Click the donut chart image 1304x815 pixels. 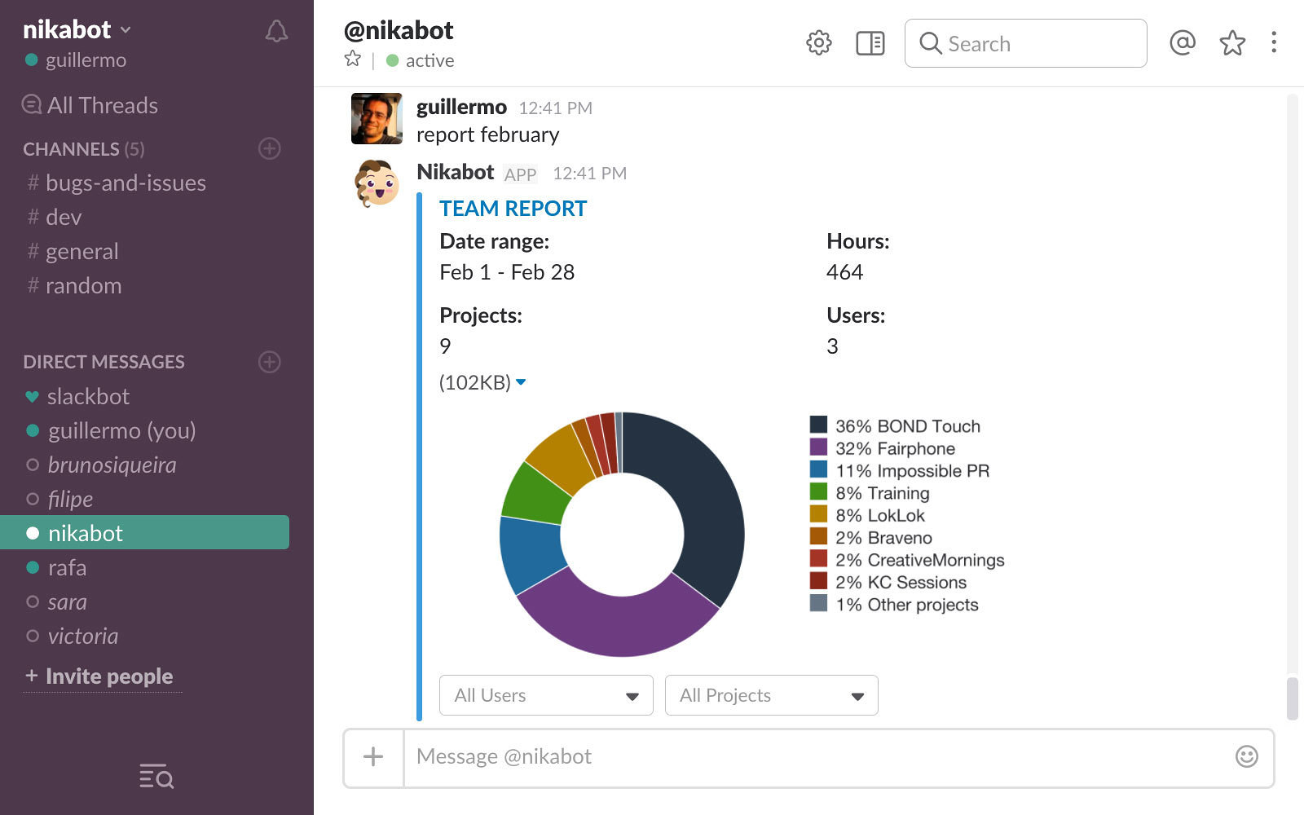coord(622,534)
